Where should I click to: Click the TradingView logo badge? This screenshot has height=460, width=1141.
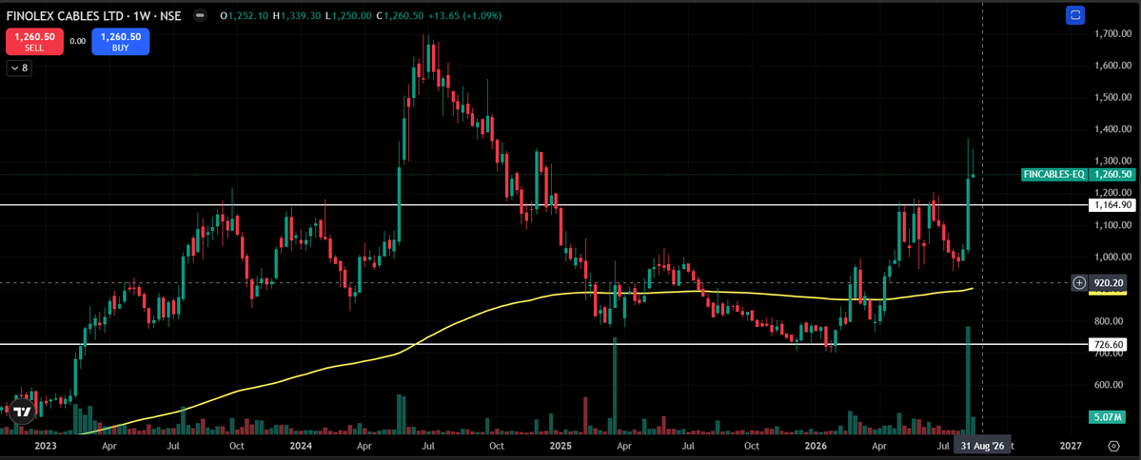point(23,412)
